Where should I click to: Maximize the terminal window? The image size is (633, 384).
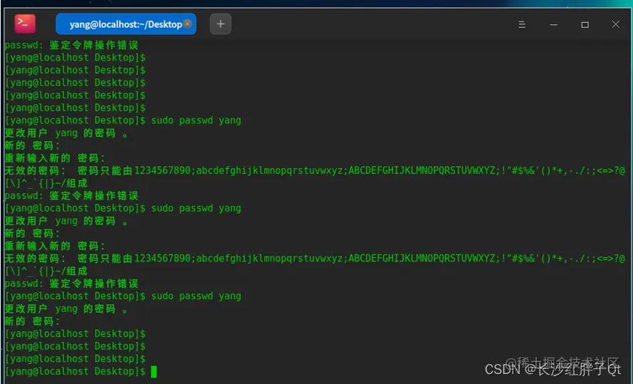point(585,25)
